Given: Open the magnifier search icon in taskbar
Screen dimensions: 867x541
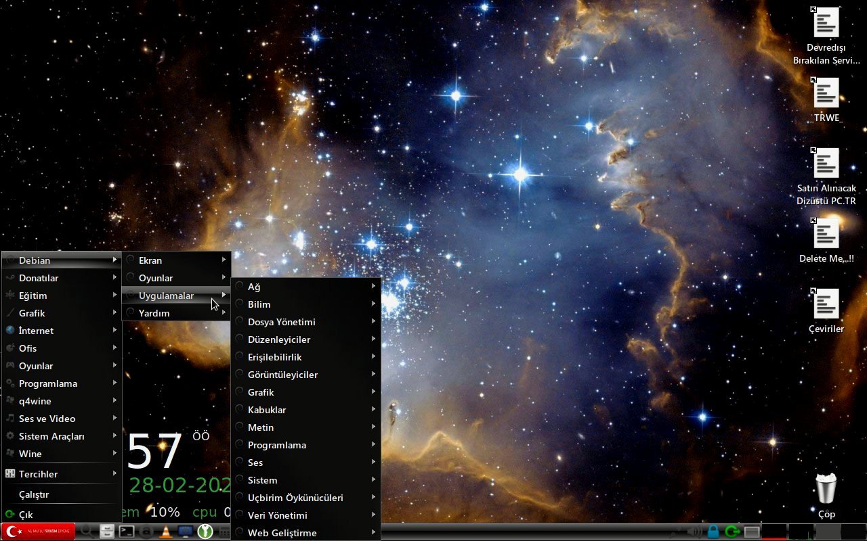Looking at the screenshot, I should pyautogui.click(x=87, y=532).
